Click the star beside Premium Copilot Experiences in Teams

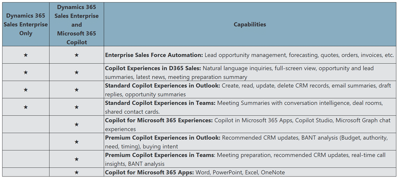click(76, 159)
